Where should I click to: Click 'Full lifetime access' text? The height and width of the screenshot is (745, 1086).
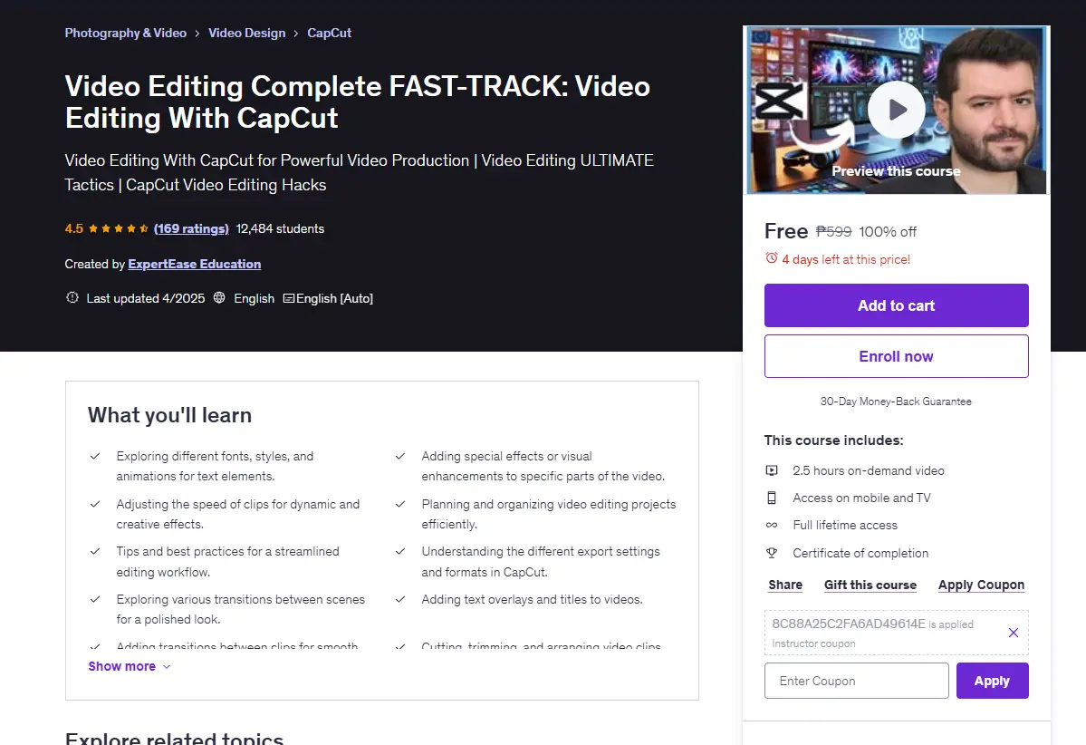(845, 526)
